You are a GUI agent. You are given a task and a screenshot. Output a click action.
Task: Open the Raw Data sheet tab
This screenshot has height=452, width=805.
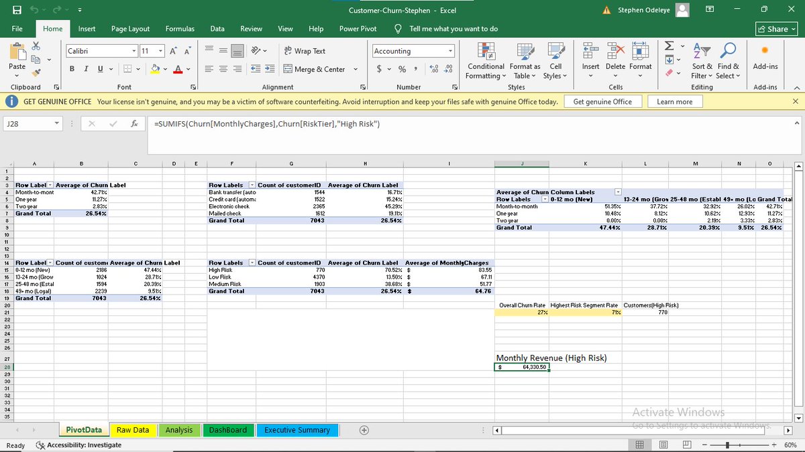(133, 430)
